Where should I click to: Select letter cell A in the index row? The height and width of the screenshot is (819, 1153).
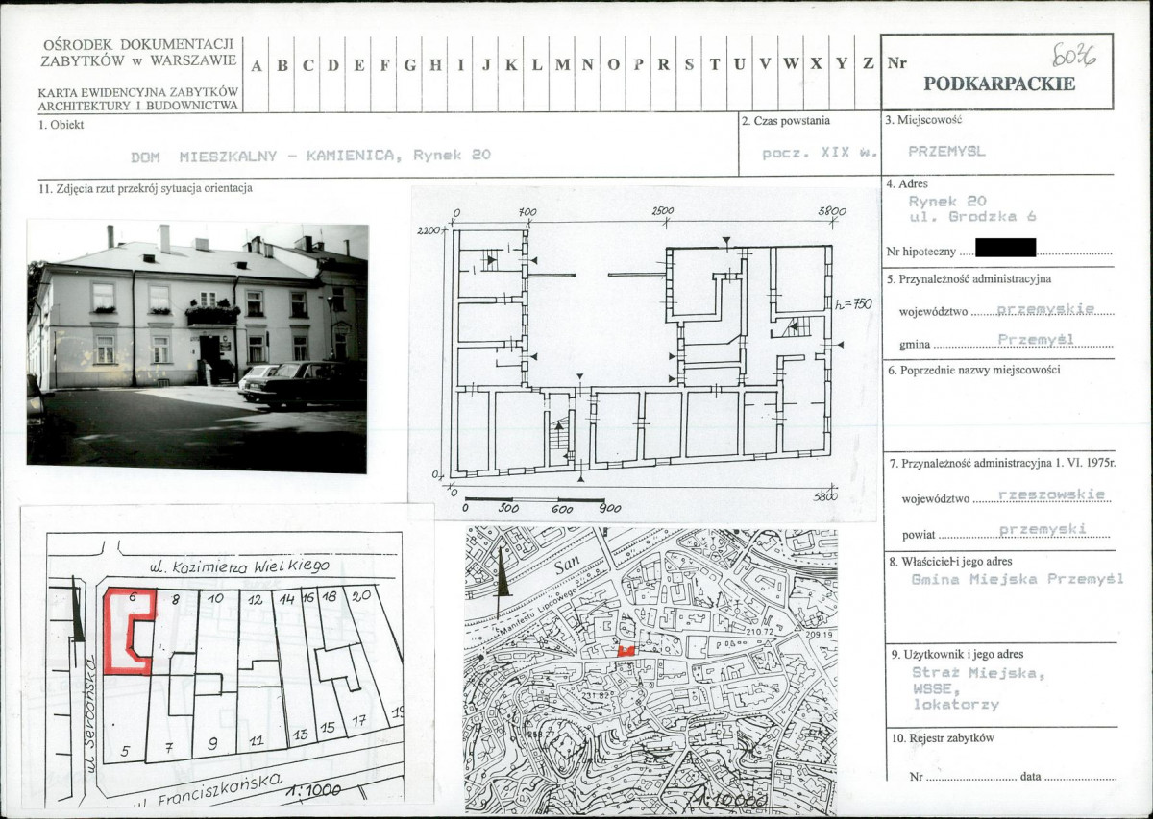pyautogui.click(x=257, y=65)
